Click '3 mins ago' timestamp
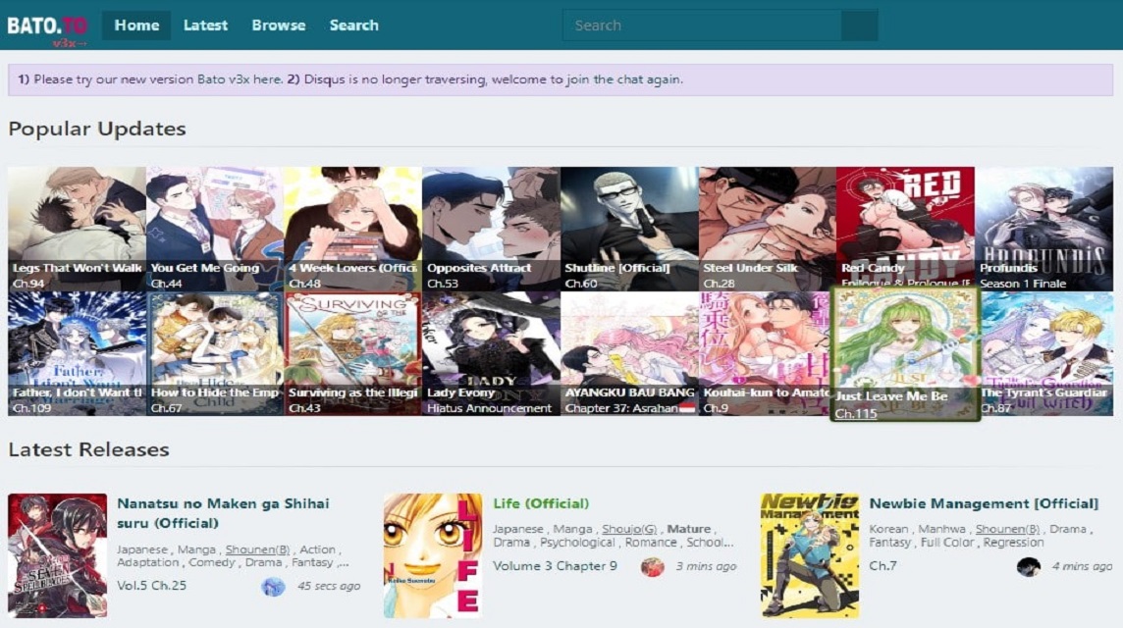This screenshot has height=628, width=1123. [706, 566]
